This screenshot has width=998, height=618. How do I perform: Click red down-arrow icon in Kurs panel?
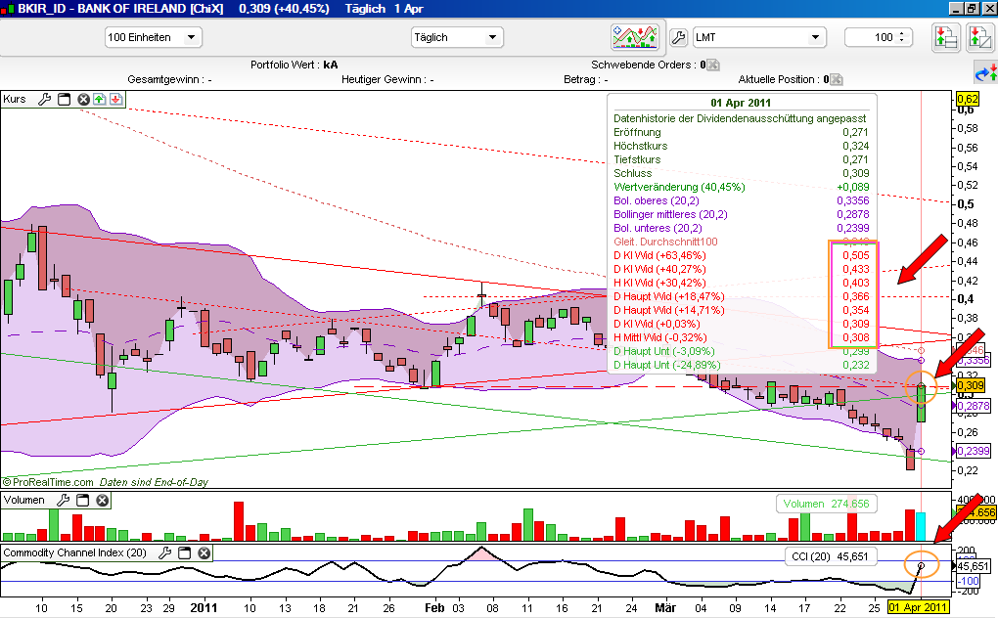click(x=115, y=99)
